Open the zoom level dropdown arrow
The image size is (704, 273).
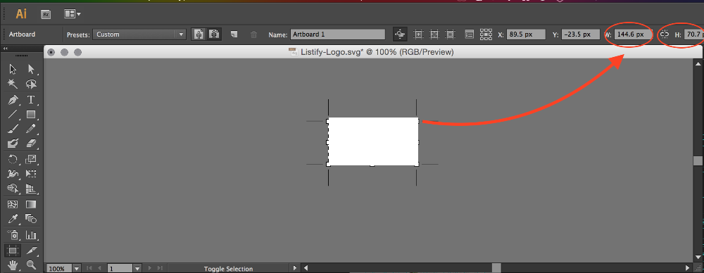click(76, 269)
